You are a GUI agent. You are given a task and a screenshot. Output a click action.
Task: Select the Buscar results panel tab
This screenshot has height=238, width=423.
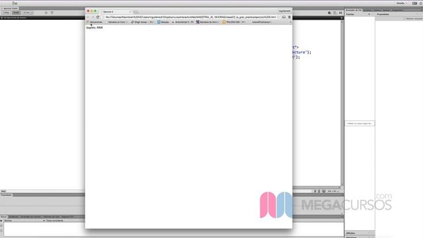click(x=3, y=217)
